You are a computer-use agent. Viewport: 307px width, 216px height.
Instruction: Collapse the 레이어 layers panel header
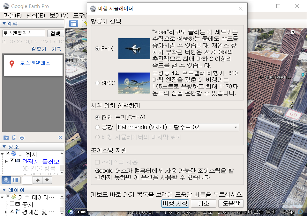tap(32, 190)
